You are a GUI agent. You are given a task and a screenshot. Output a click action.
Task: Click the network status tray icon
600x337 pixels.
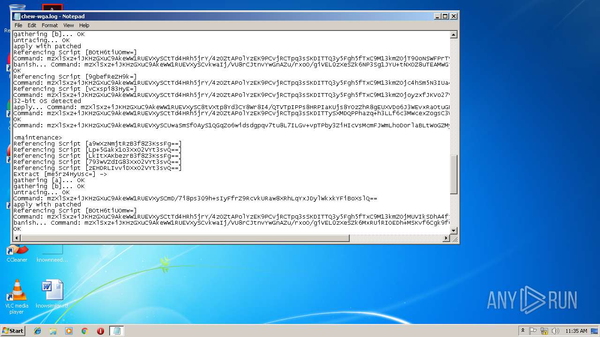tap(544, 330)
